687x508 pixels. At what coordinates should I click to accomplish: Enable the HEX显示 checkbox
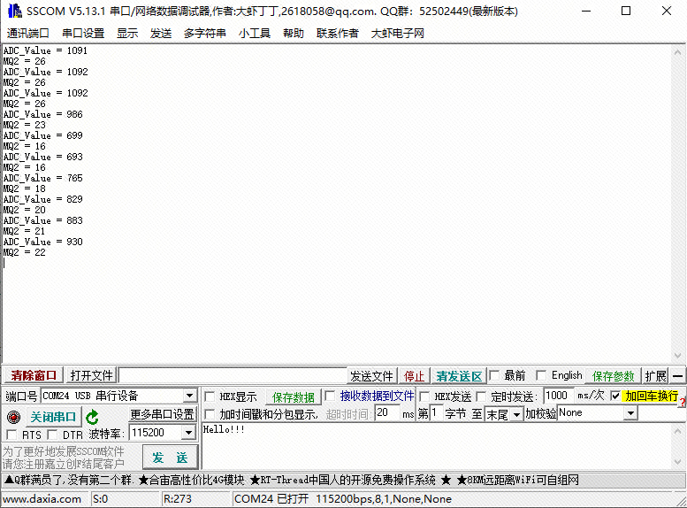pyautogui.click(x=210, y=396)
